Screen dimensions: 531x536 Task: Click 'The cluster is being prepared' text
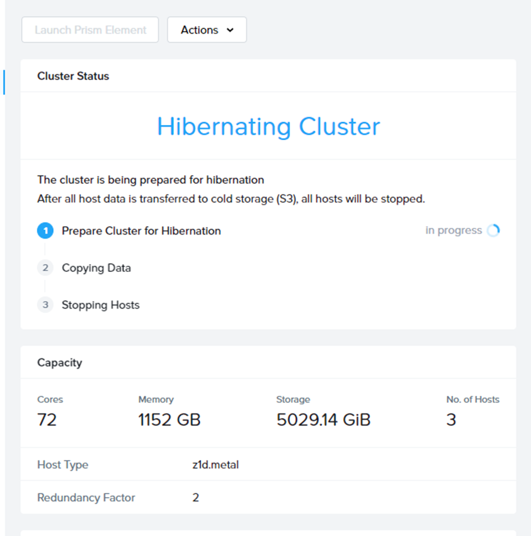151,180
